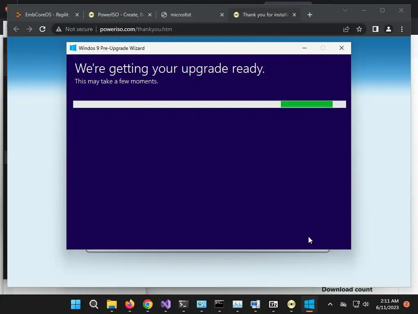The image size is (418, 314).
Task: Reload the poweriso page
Action: point(42,29)
